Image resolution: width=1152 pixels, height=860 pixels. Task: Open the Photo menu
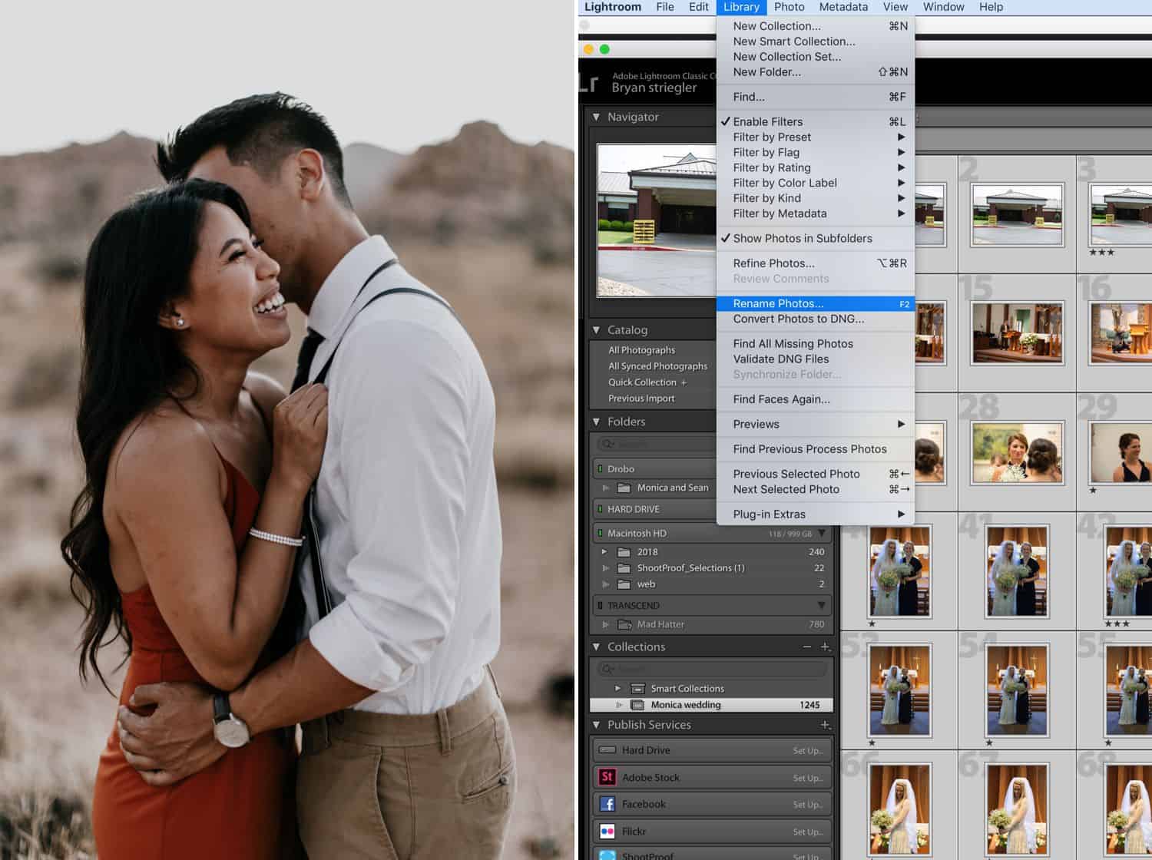coord(789,7)
